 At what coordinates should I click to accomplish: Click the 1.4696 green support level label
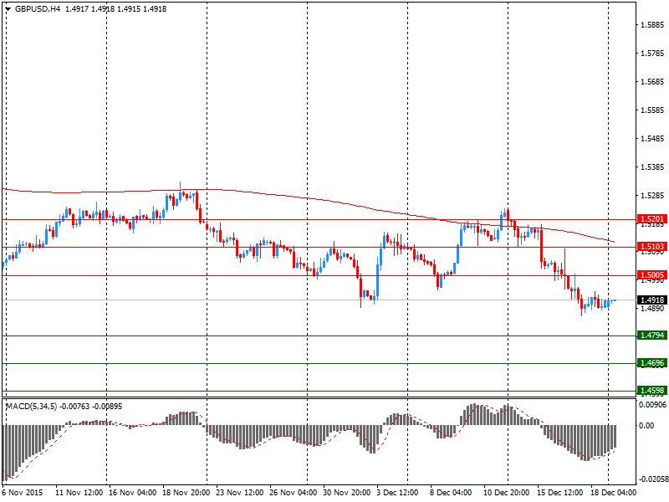click(x=652, y=363)
